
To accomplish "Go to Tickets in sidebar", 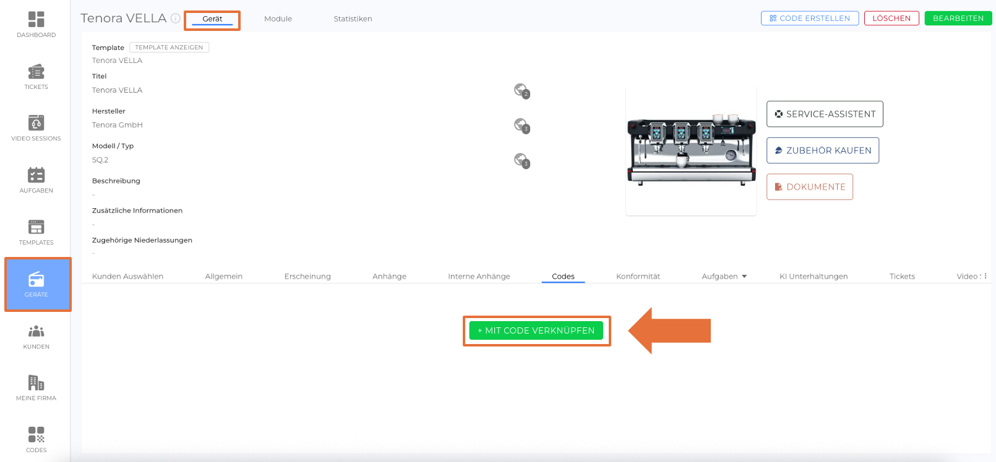I will click(36, 77).
